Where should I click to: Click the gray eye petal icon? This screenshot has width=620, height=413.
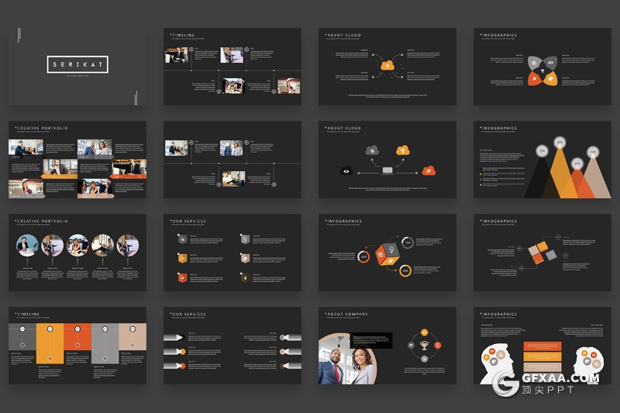click(550, 63)
